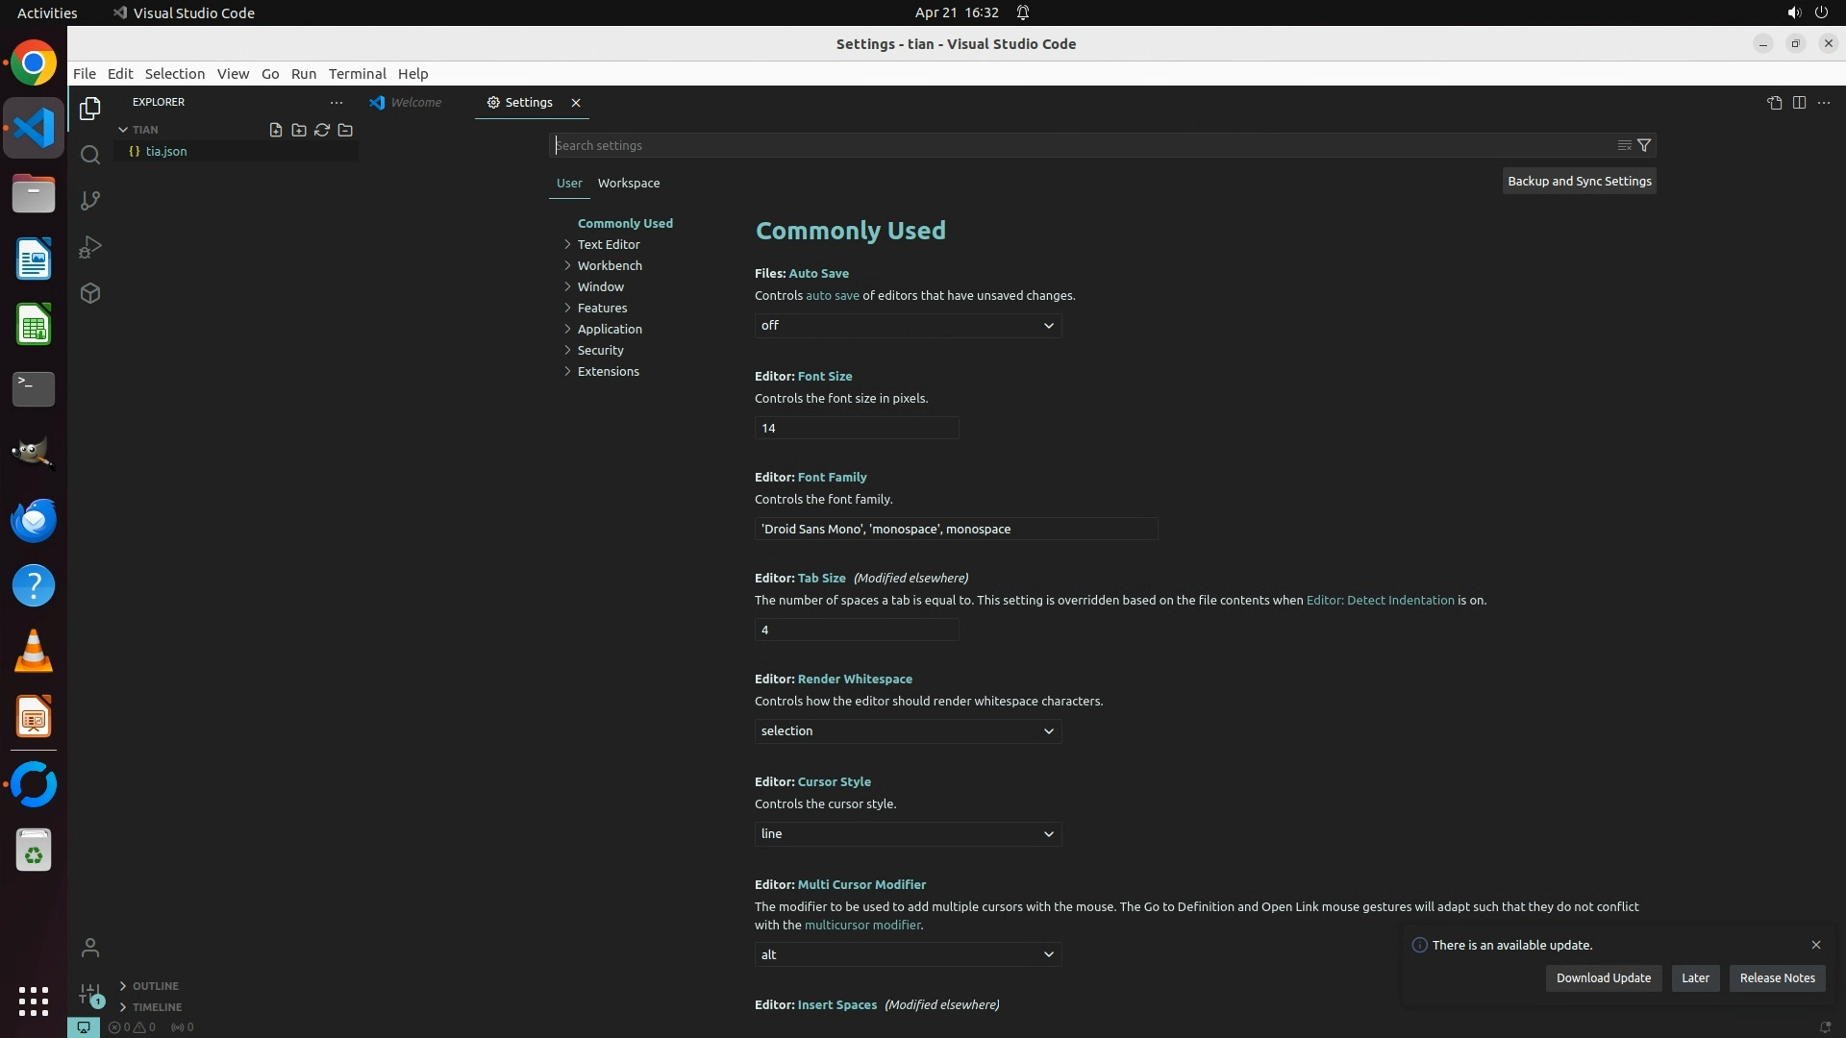
Task: Refresh the Explorer file list
Action: pos(322,130)
